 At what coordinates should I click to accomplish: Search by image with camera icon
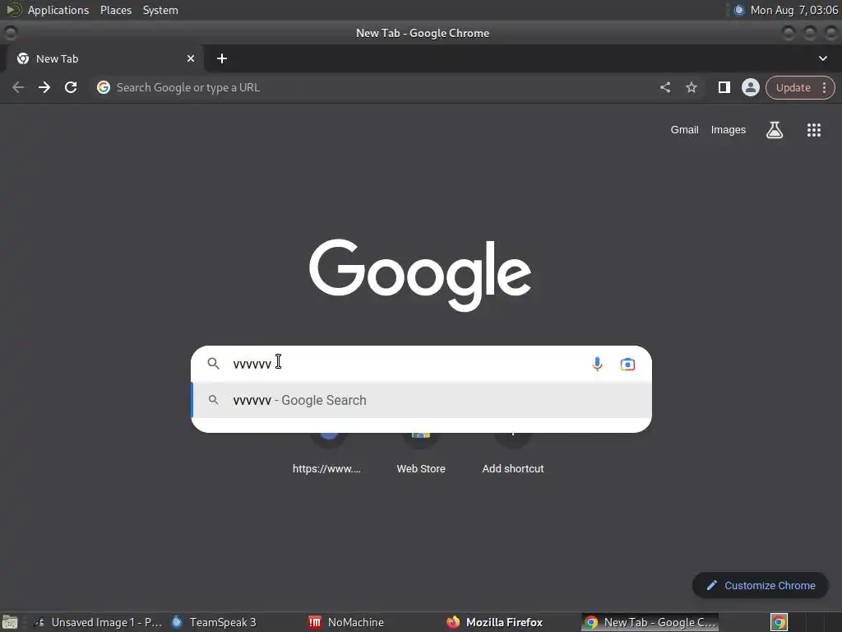coord(627,365)
